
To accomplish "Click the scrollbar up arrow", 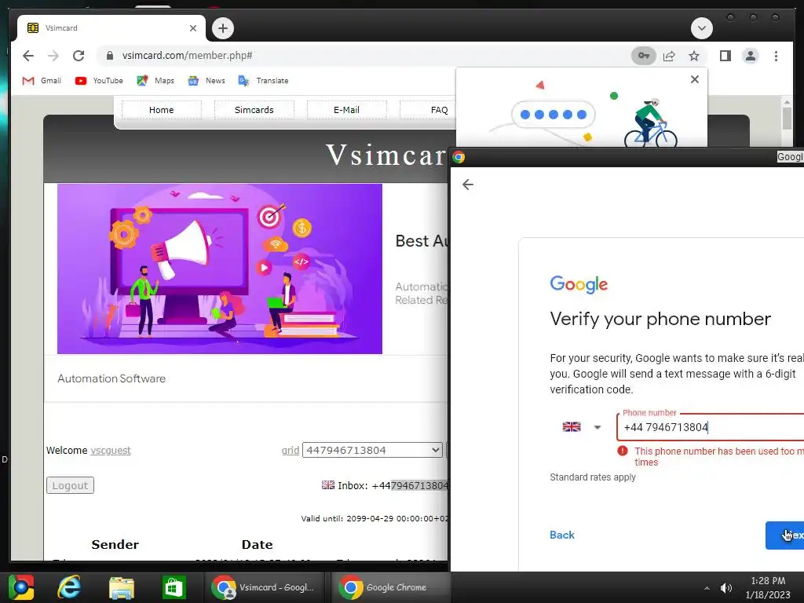I will tap(787, 103).
